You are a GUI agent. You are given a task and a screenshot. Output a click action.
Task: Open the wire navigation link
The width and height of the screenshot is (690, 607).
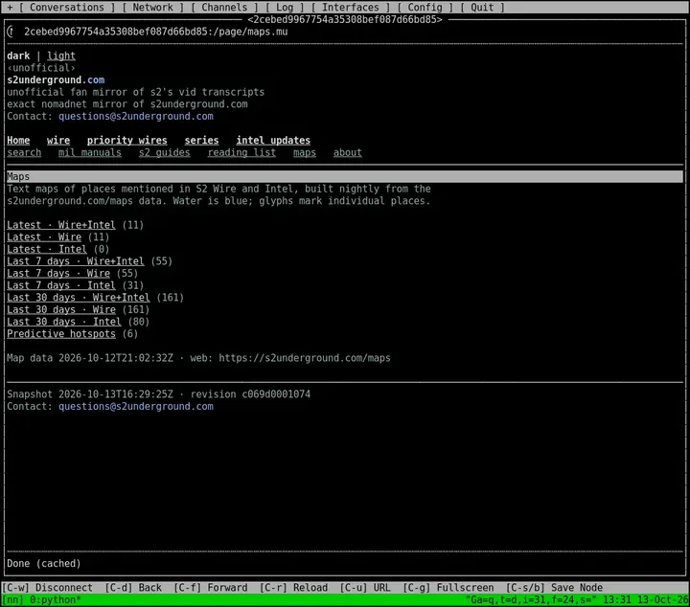click(x=58, y=141)
